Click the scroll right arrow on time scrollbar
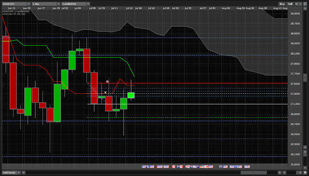Viewport: 309px width, 176px height. coord(280,173)
